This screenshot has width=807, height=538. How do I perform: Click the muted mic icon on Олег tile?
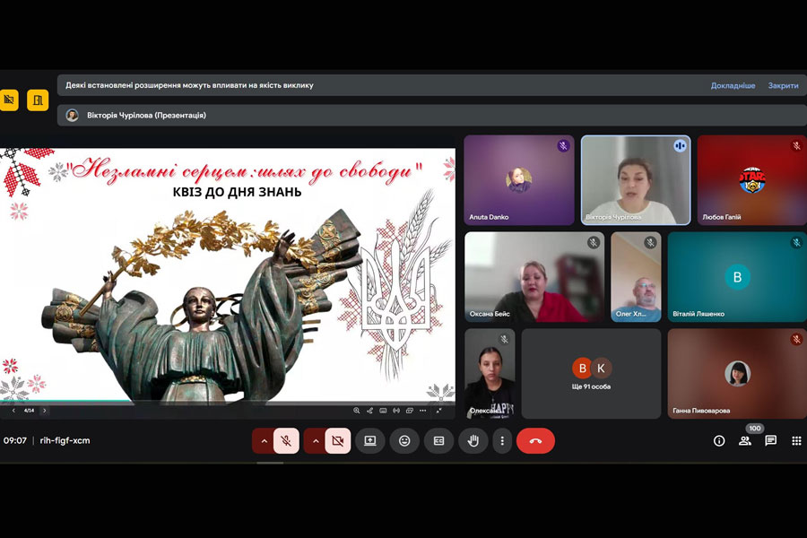click(650, 242)
